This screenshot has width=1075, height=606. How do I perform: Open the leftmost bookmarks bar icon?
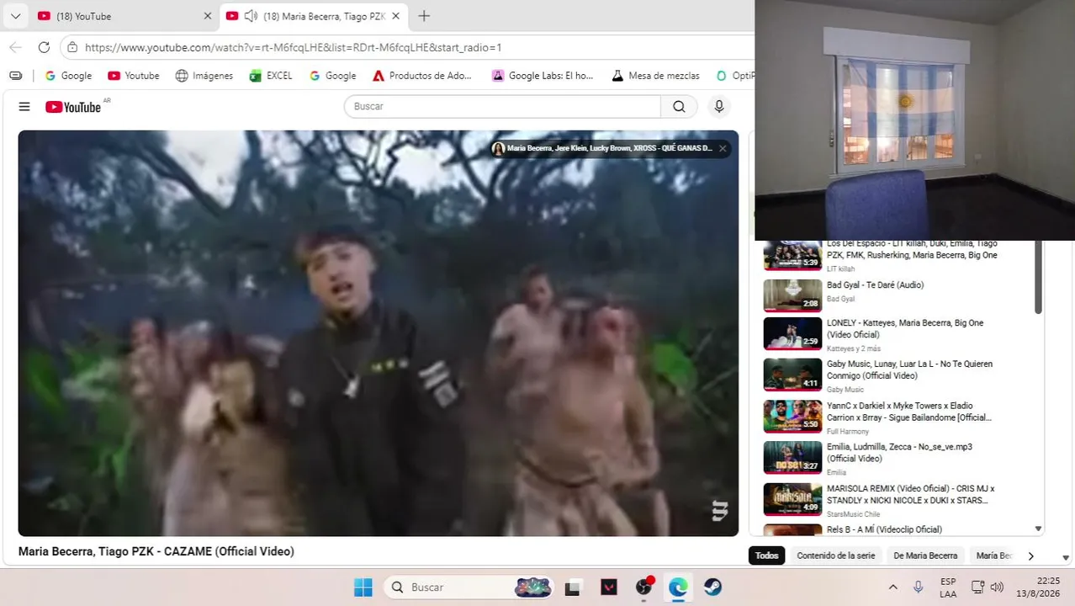[x=16, y=76]
